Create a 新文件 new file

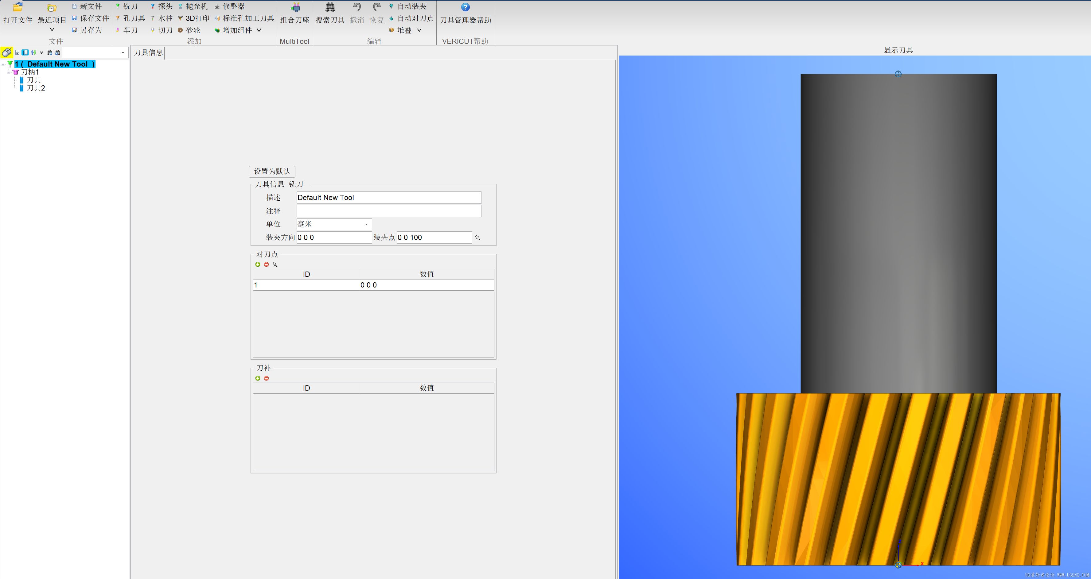[x=86, y=6]
